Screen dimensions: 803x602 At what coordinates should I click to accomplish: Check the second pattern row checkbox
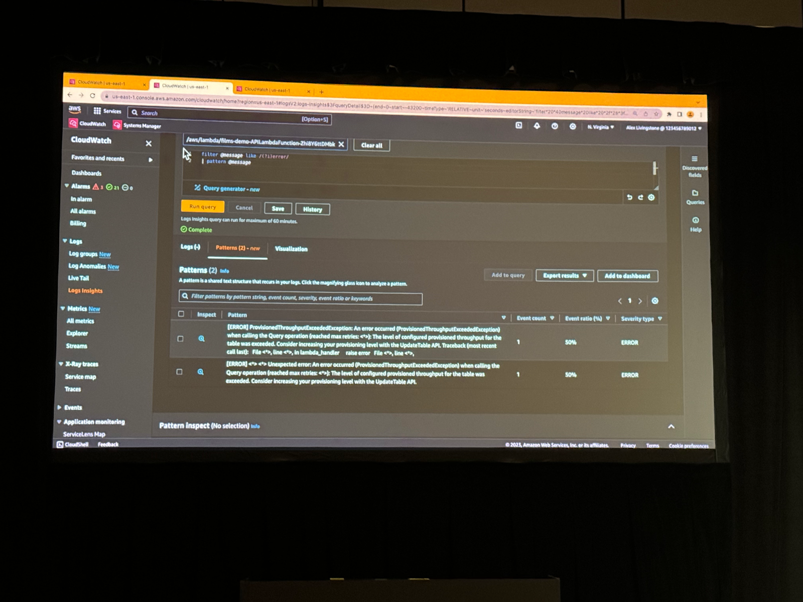pos(179,372)
